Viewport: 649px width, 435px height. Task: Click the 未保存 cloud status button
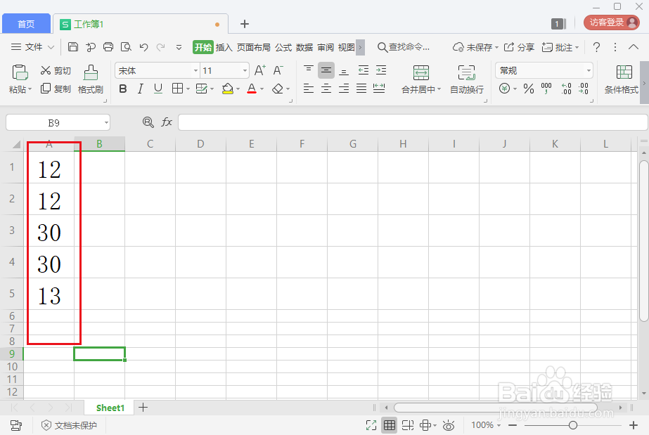tap(475, 47)
